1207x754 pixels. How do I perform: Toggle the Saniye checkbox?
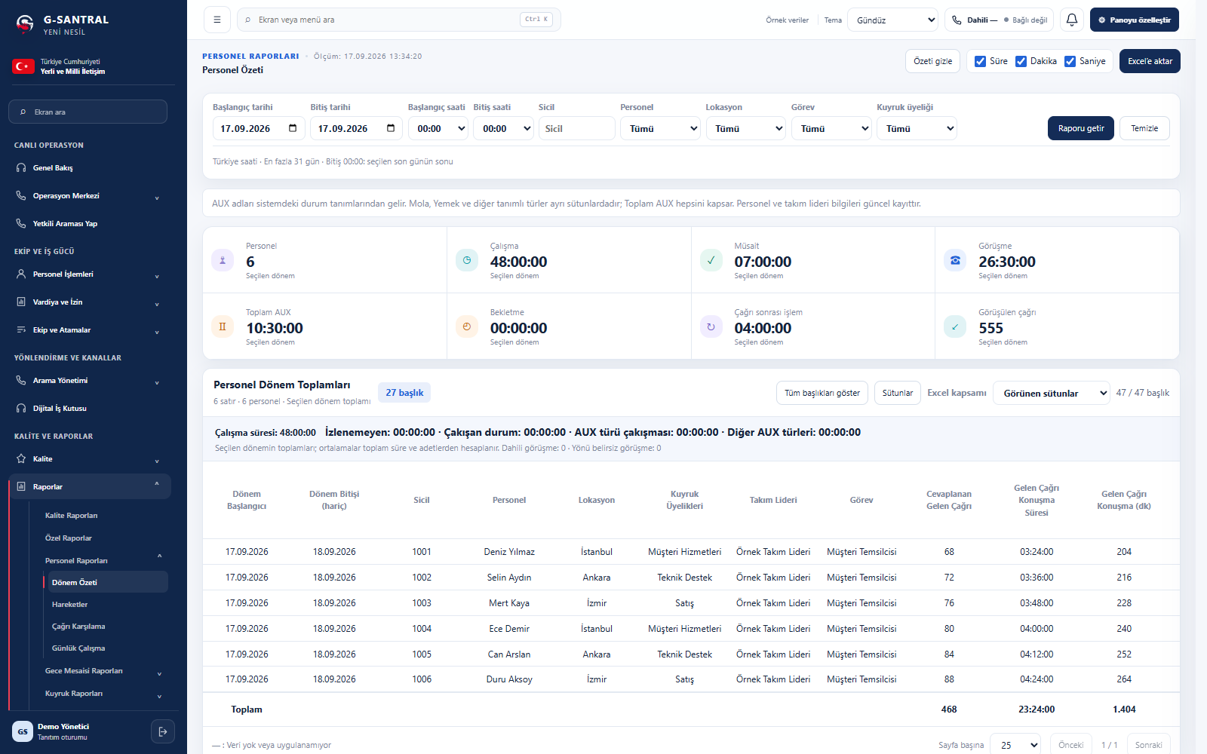(1070, 61)
